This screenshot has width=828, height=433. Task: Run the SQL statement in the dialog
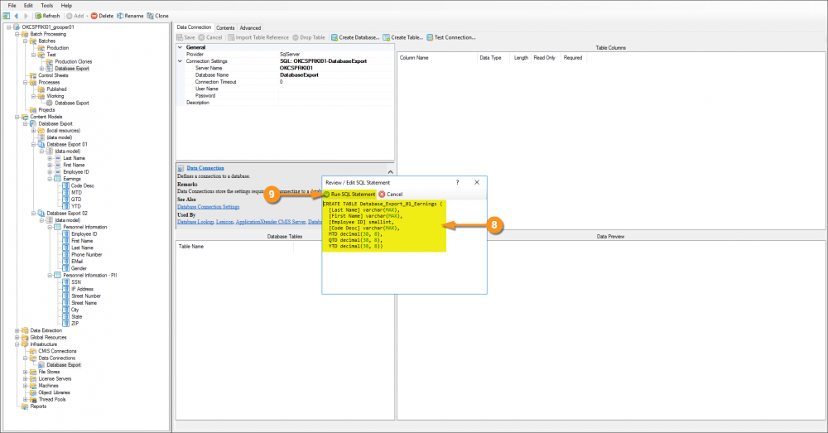click(349, 195)
